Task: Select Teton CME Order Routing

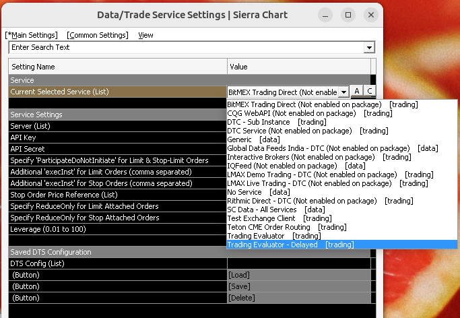Action: (x=342, y=227)
